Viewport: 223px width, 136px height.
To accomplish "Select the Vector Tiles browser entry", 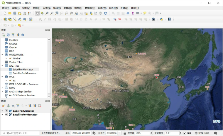I will pyautogui.click(x=16, y=62).
